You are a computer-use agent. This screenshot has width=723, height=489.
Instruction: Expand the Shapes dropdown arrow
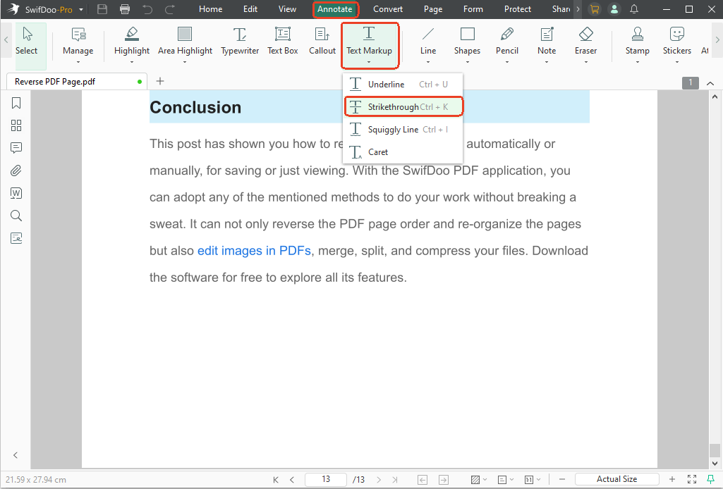point(467,62)
